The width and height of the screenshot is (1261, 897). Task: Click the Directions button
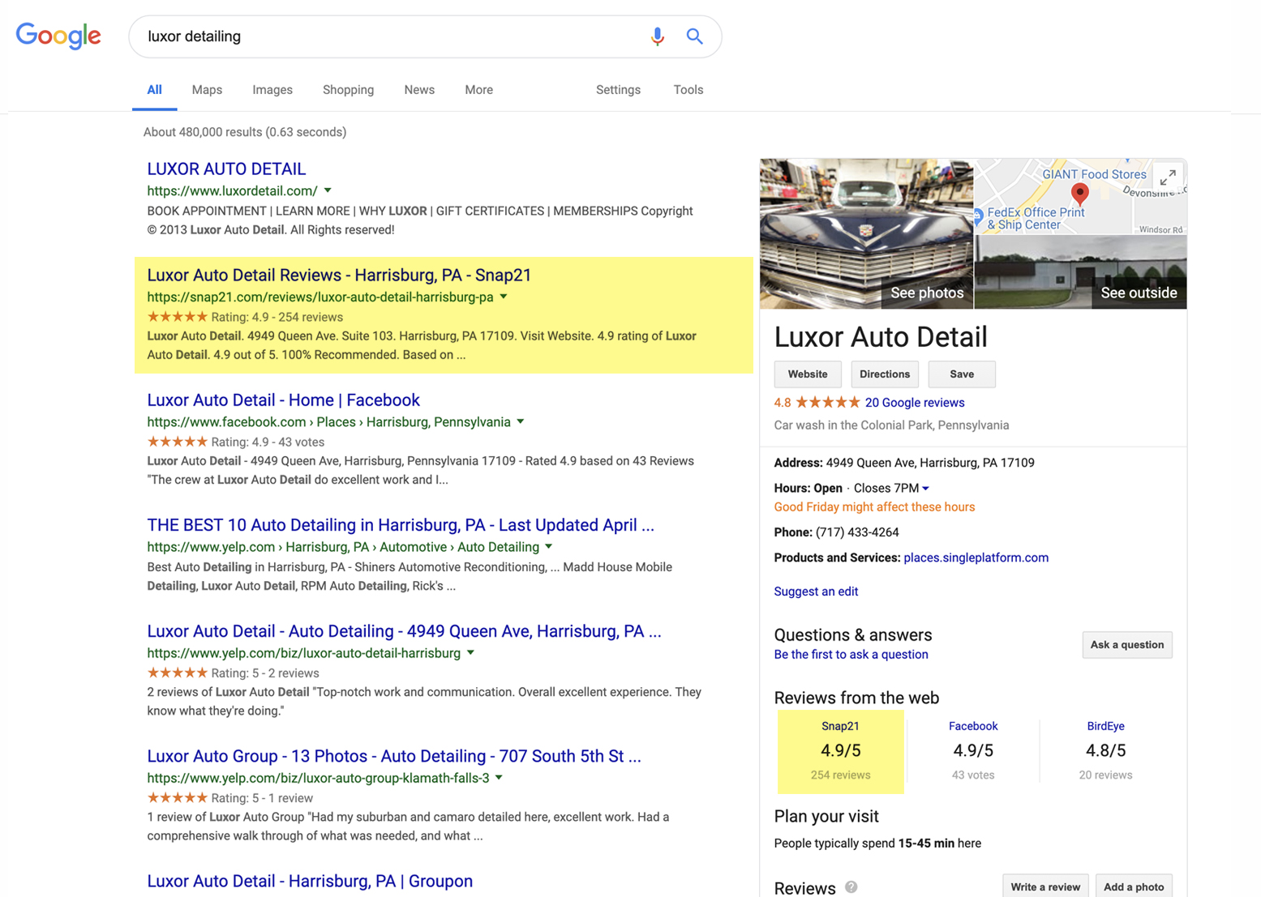coord(885,374)
